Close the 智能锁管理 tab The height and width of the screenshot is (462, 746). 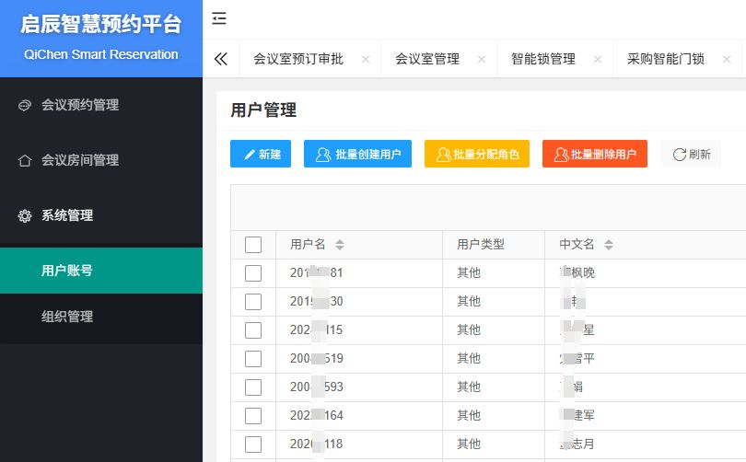598,59
